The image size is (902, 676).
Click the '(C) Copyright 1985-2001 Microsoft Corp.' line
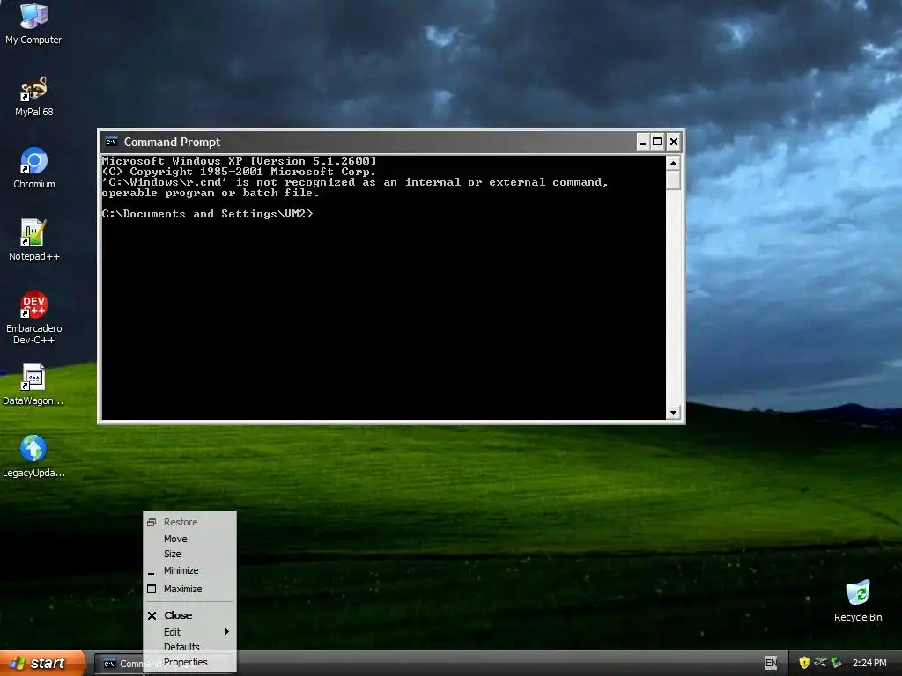pyautogui.click(x=240, y=172)
